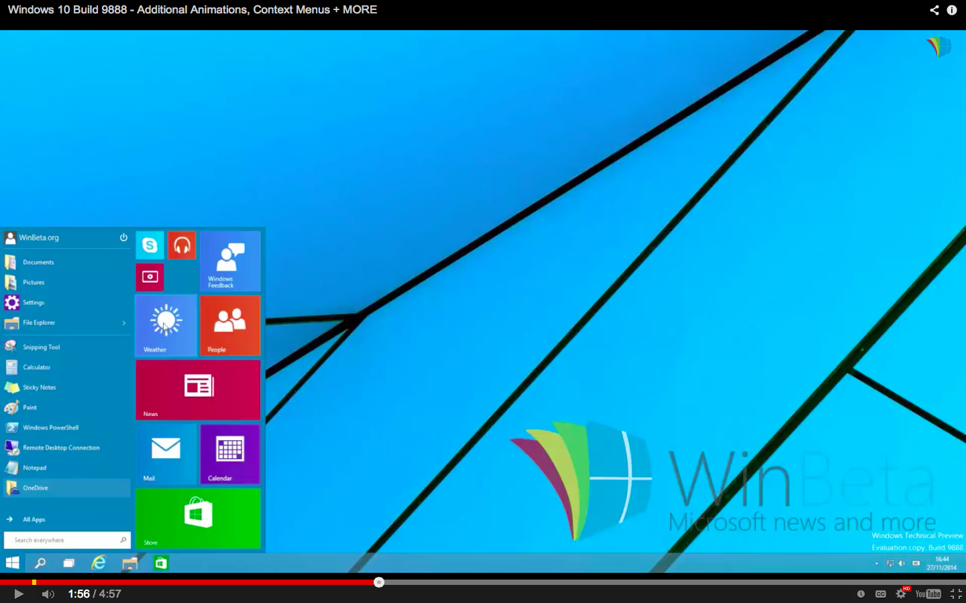The image size is (966, 603).
Task: Open Pictures from the Start menu
Action: (x=67, y=282)
